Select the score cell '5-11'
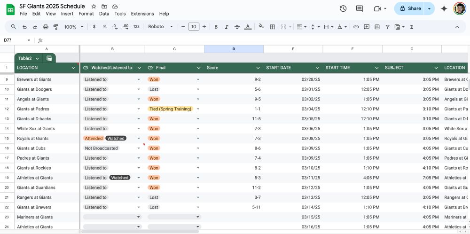 234,207
